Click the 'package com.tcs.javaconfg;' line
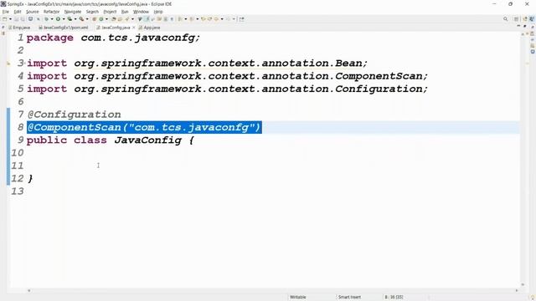This screenshot has width=536, height=301. (x=113, y=38)
